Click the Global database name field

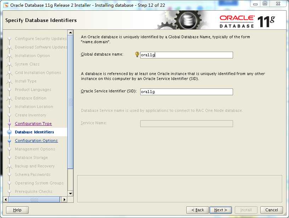[x=187, y=55]
